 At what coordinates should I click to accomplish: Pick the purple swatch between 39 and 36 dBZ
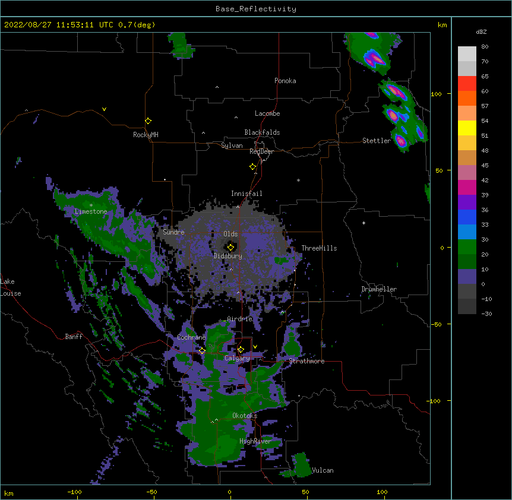click(x=467, y=202)
